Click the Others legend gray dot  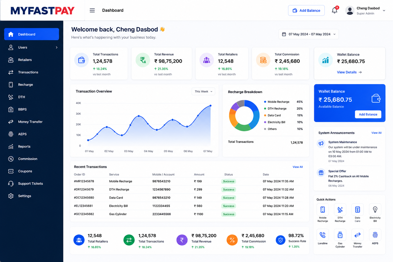coord(265,129)
